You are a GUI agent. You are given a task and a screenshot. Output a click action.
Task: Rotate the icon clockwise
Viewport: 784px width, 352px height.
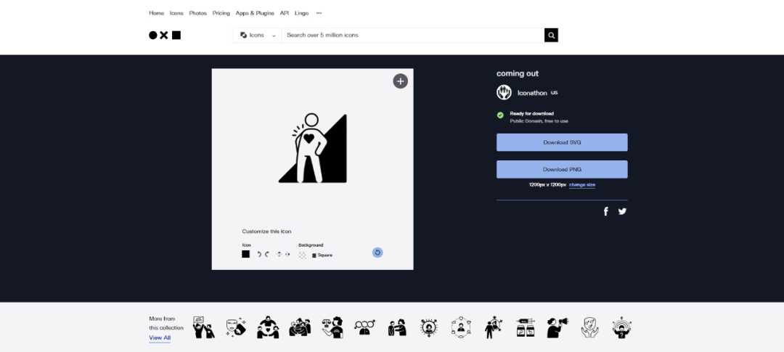pos(267,255)
